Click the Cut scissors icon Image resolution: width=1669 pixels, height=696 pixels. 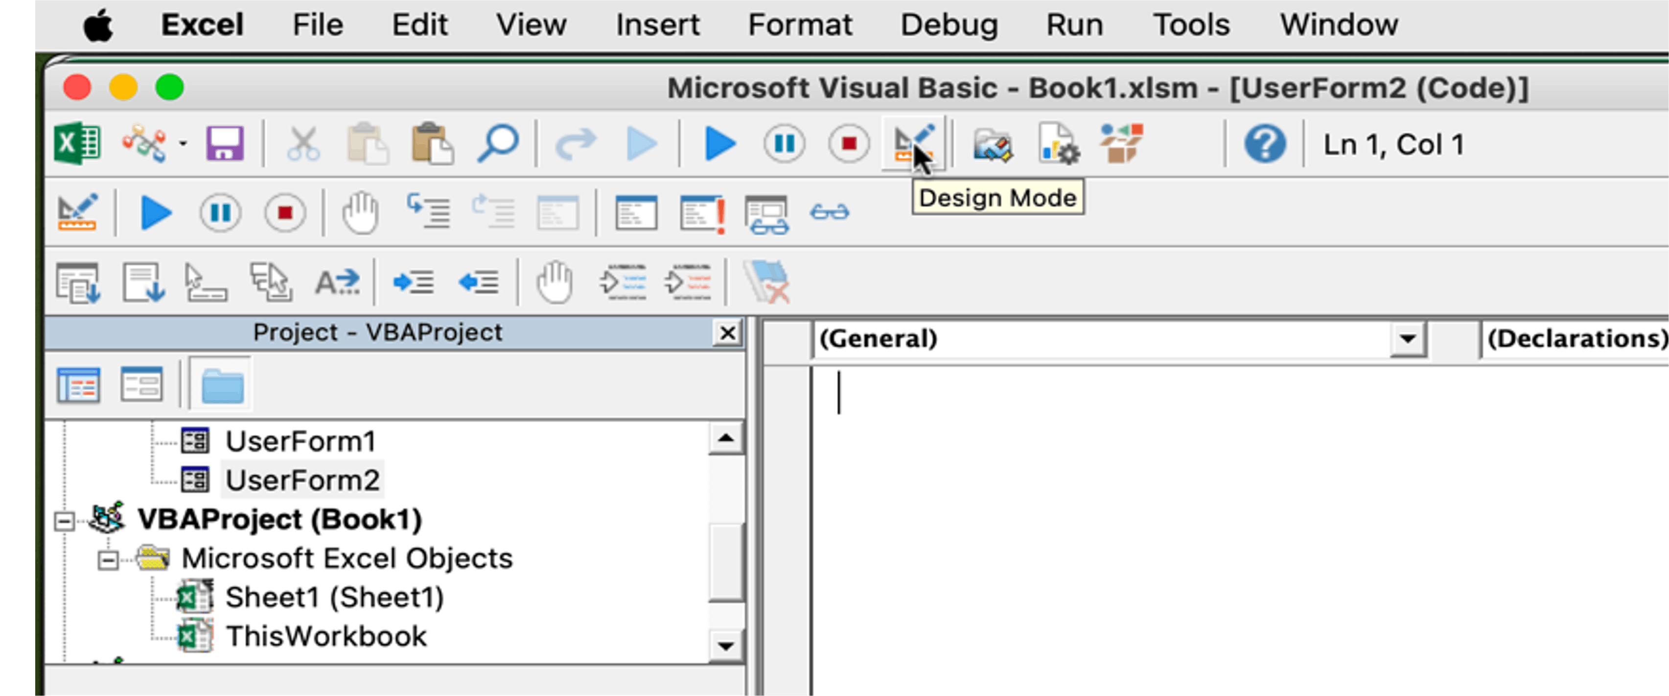[x=303, y=143]
